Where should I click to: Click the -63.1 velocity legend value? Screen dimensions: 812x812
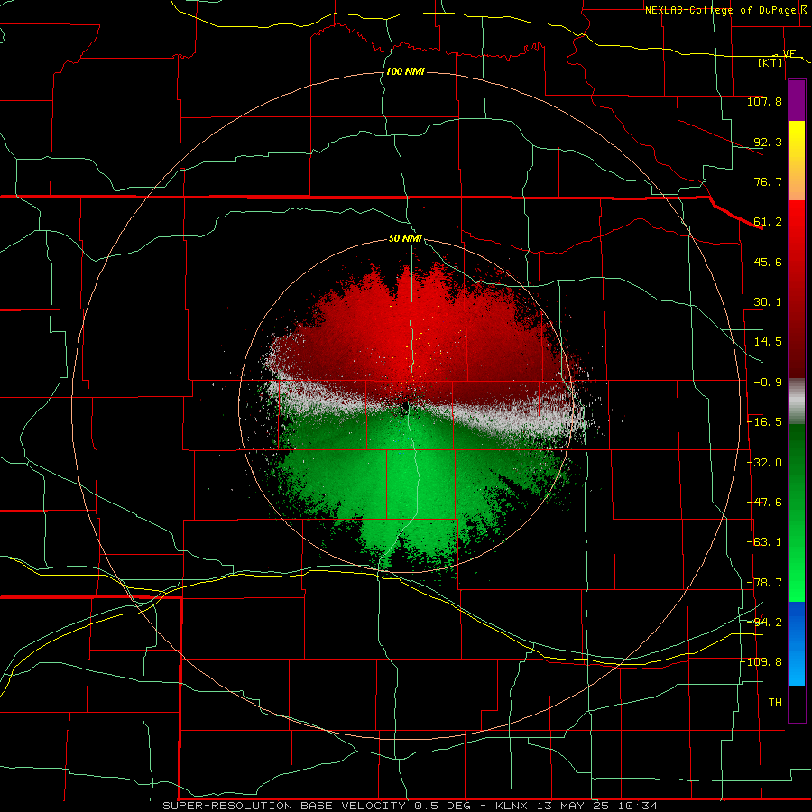point(764,542)
